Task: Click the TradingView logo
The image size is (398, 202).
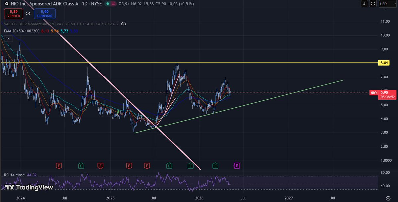Action: point(29,187)
